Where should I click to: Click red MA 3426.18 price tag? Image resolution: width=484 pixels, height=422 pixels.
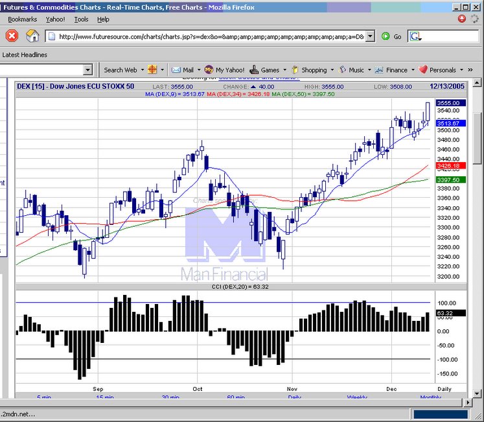451,166
